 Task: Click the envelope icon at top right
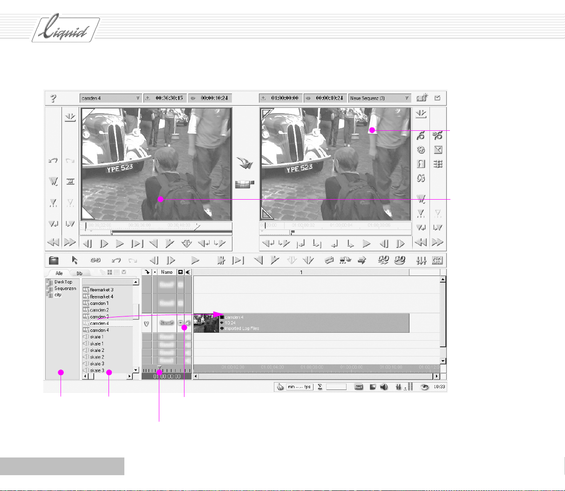point(437,98)
